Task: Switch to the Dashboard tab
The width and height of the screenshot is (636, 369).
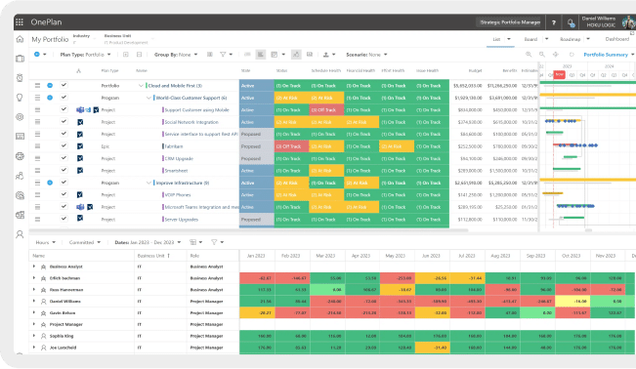Action: click(x=616, y=39)
